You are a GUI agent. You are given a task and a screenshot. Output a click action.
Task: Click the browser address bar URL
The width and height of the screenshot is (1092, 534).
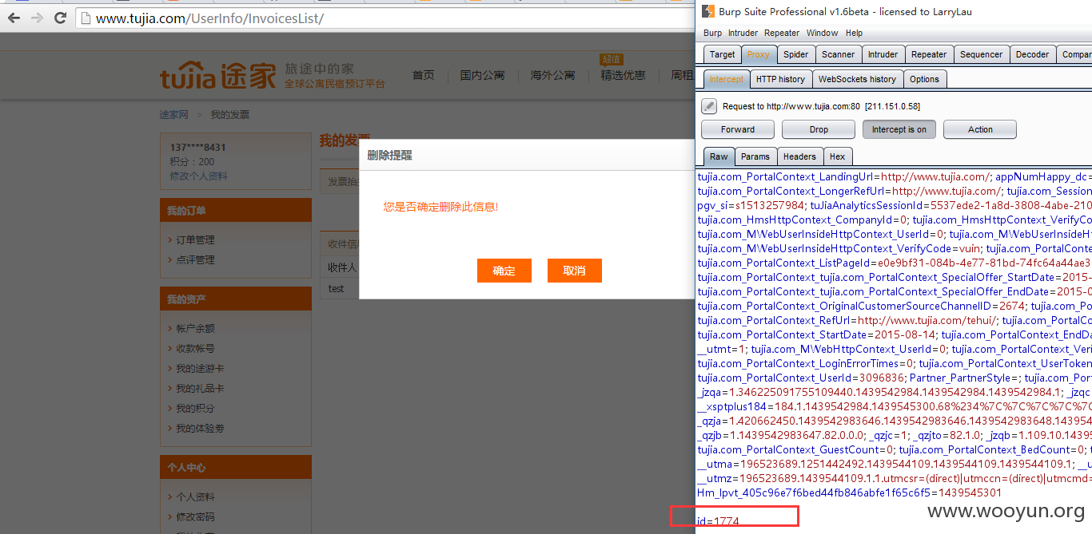[209, 18]
